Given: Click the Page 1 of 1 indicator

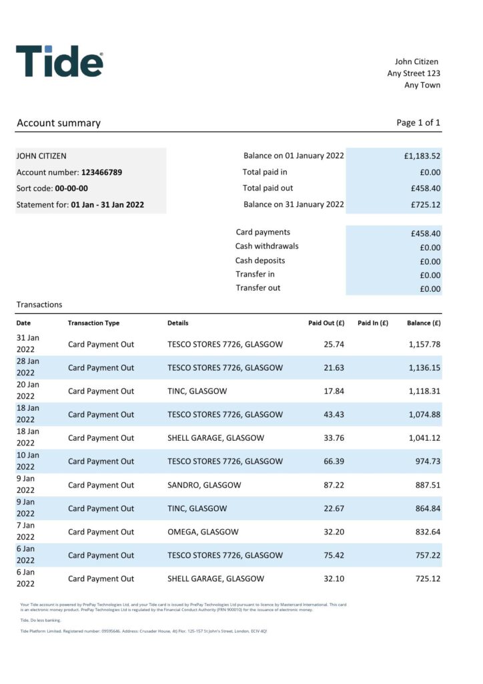Looking at the screenshot, I should click(418, 123).
